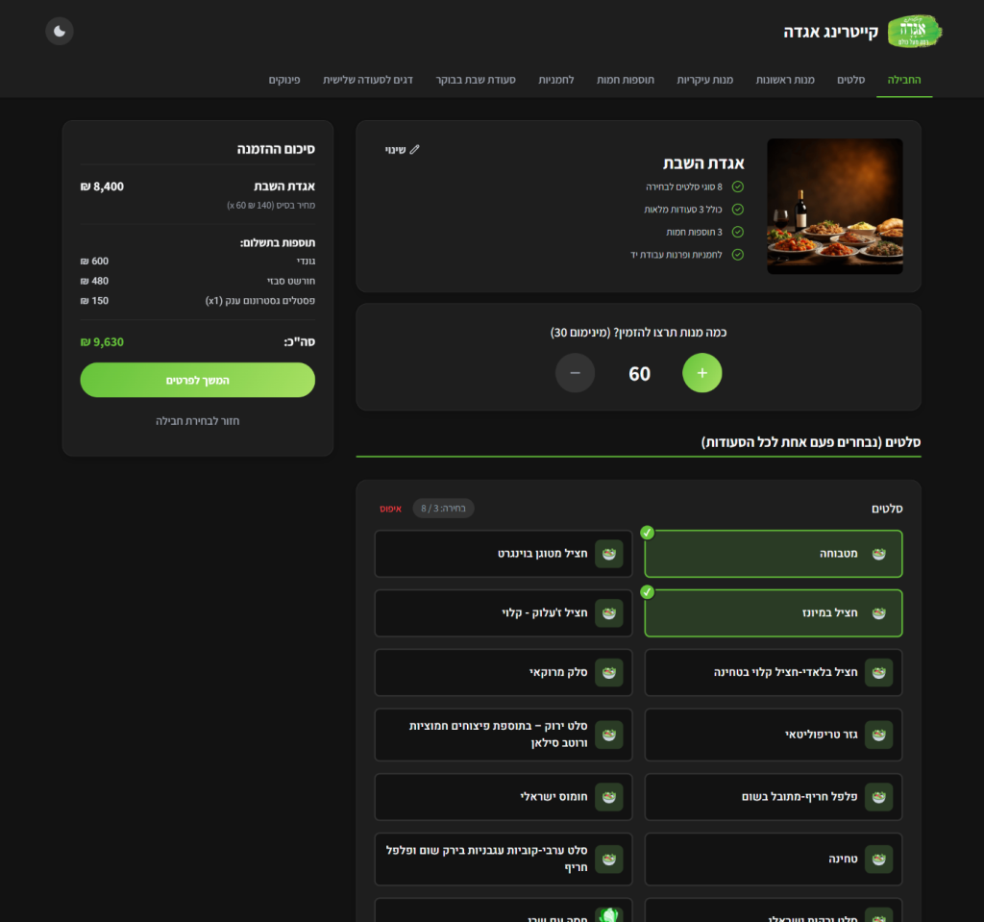984x922 pixels.
Task: Click the בחירה: 3 / 8 counter badge
Action: (443, 508)
